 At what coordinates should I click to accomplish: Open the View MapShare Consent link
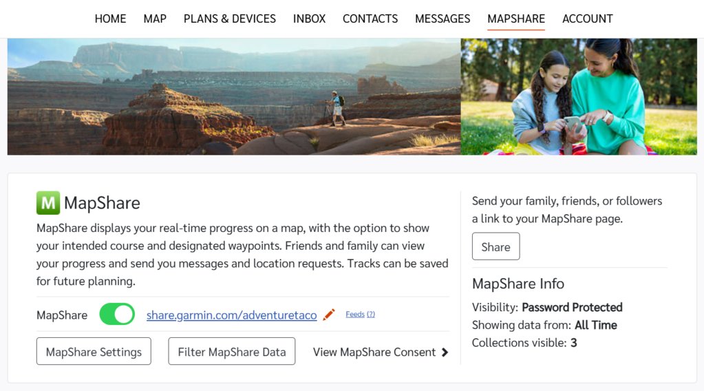point(374,352)
